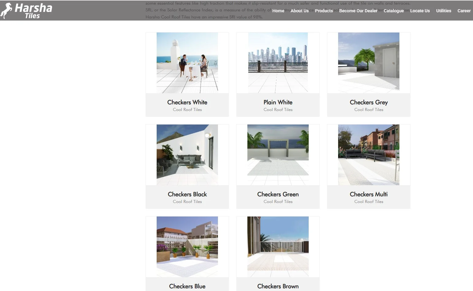Screen dimensions: 473x291
Task: Click the Harsha Tiles horse logo
Action: pyautogui.click(x=26, y=11)
